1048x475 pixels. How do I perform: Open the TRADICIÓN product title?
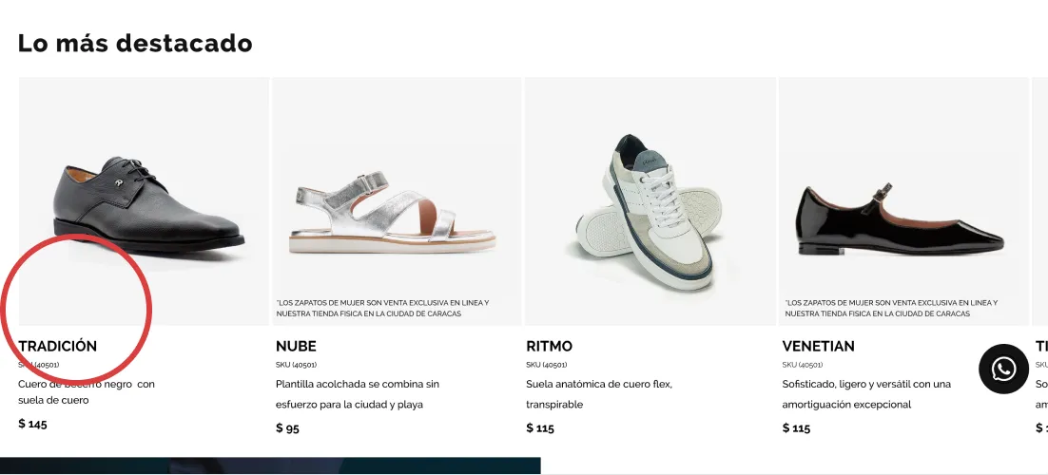(57, 346)
